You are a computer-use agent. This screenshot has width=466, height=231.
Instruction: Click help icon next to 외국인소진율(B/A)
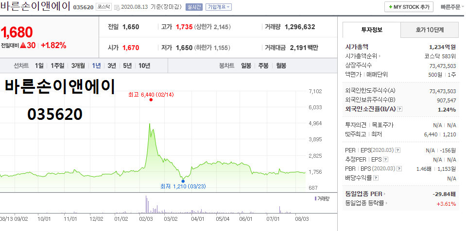coord(400,109)
